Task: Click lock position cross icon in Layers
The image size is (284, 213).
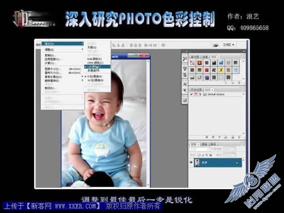Action: [x=207, y=155]
